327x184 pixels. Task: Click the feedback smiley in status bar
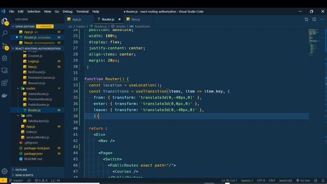(x=316, y=180)
